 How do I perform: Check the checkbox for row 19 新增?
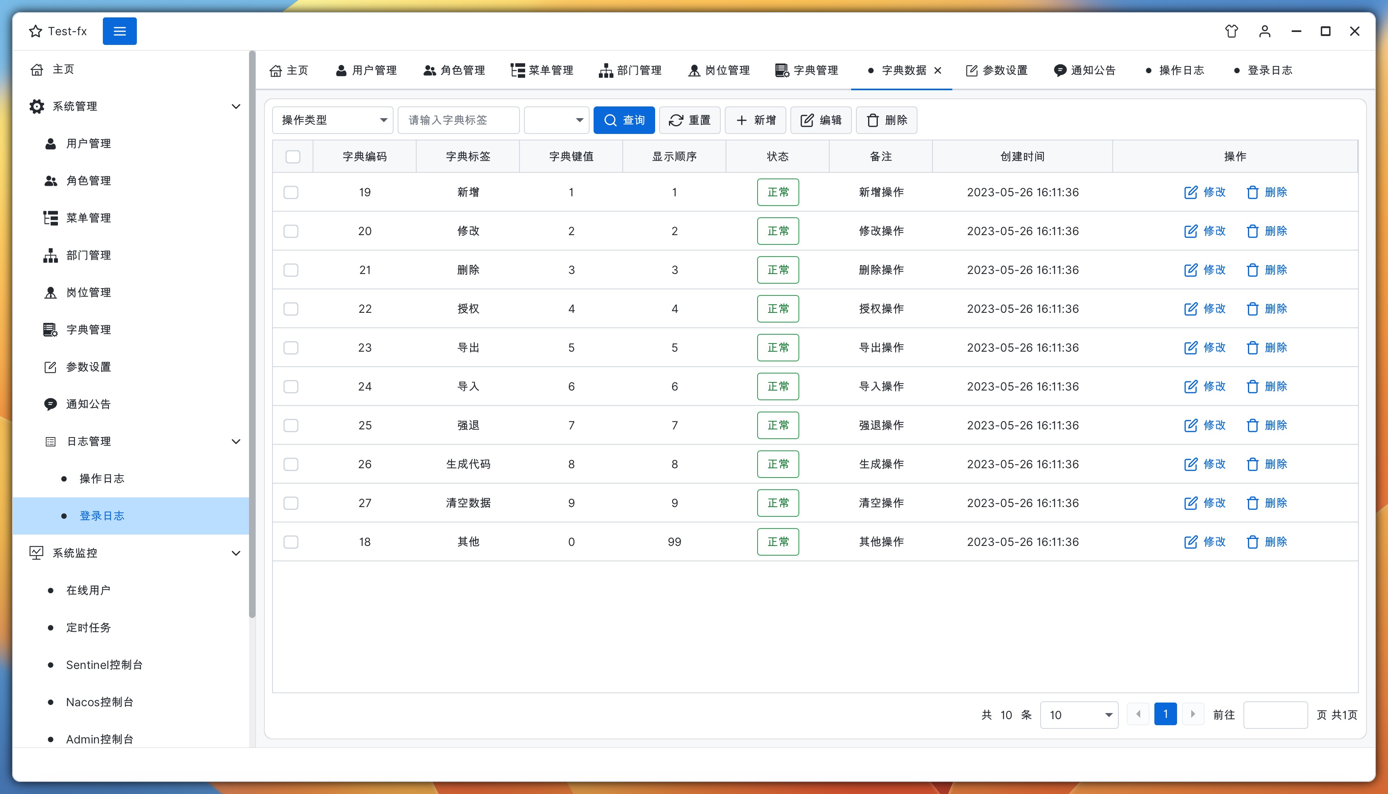291,192
